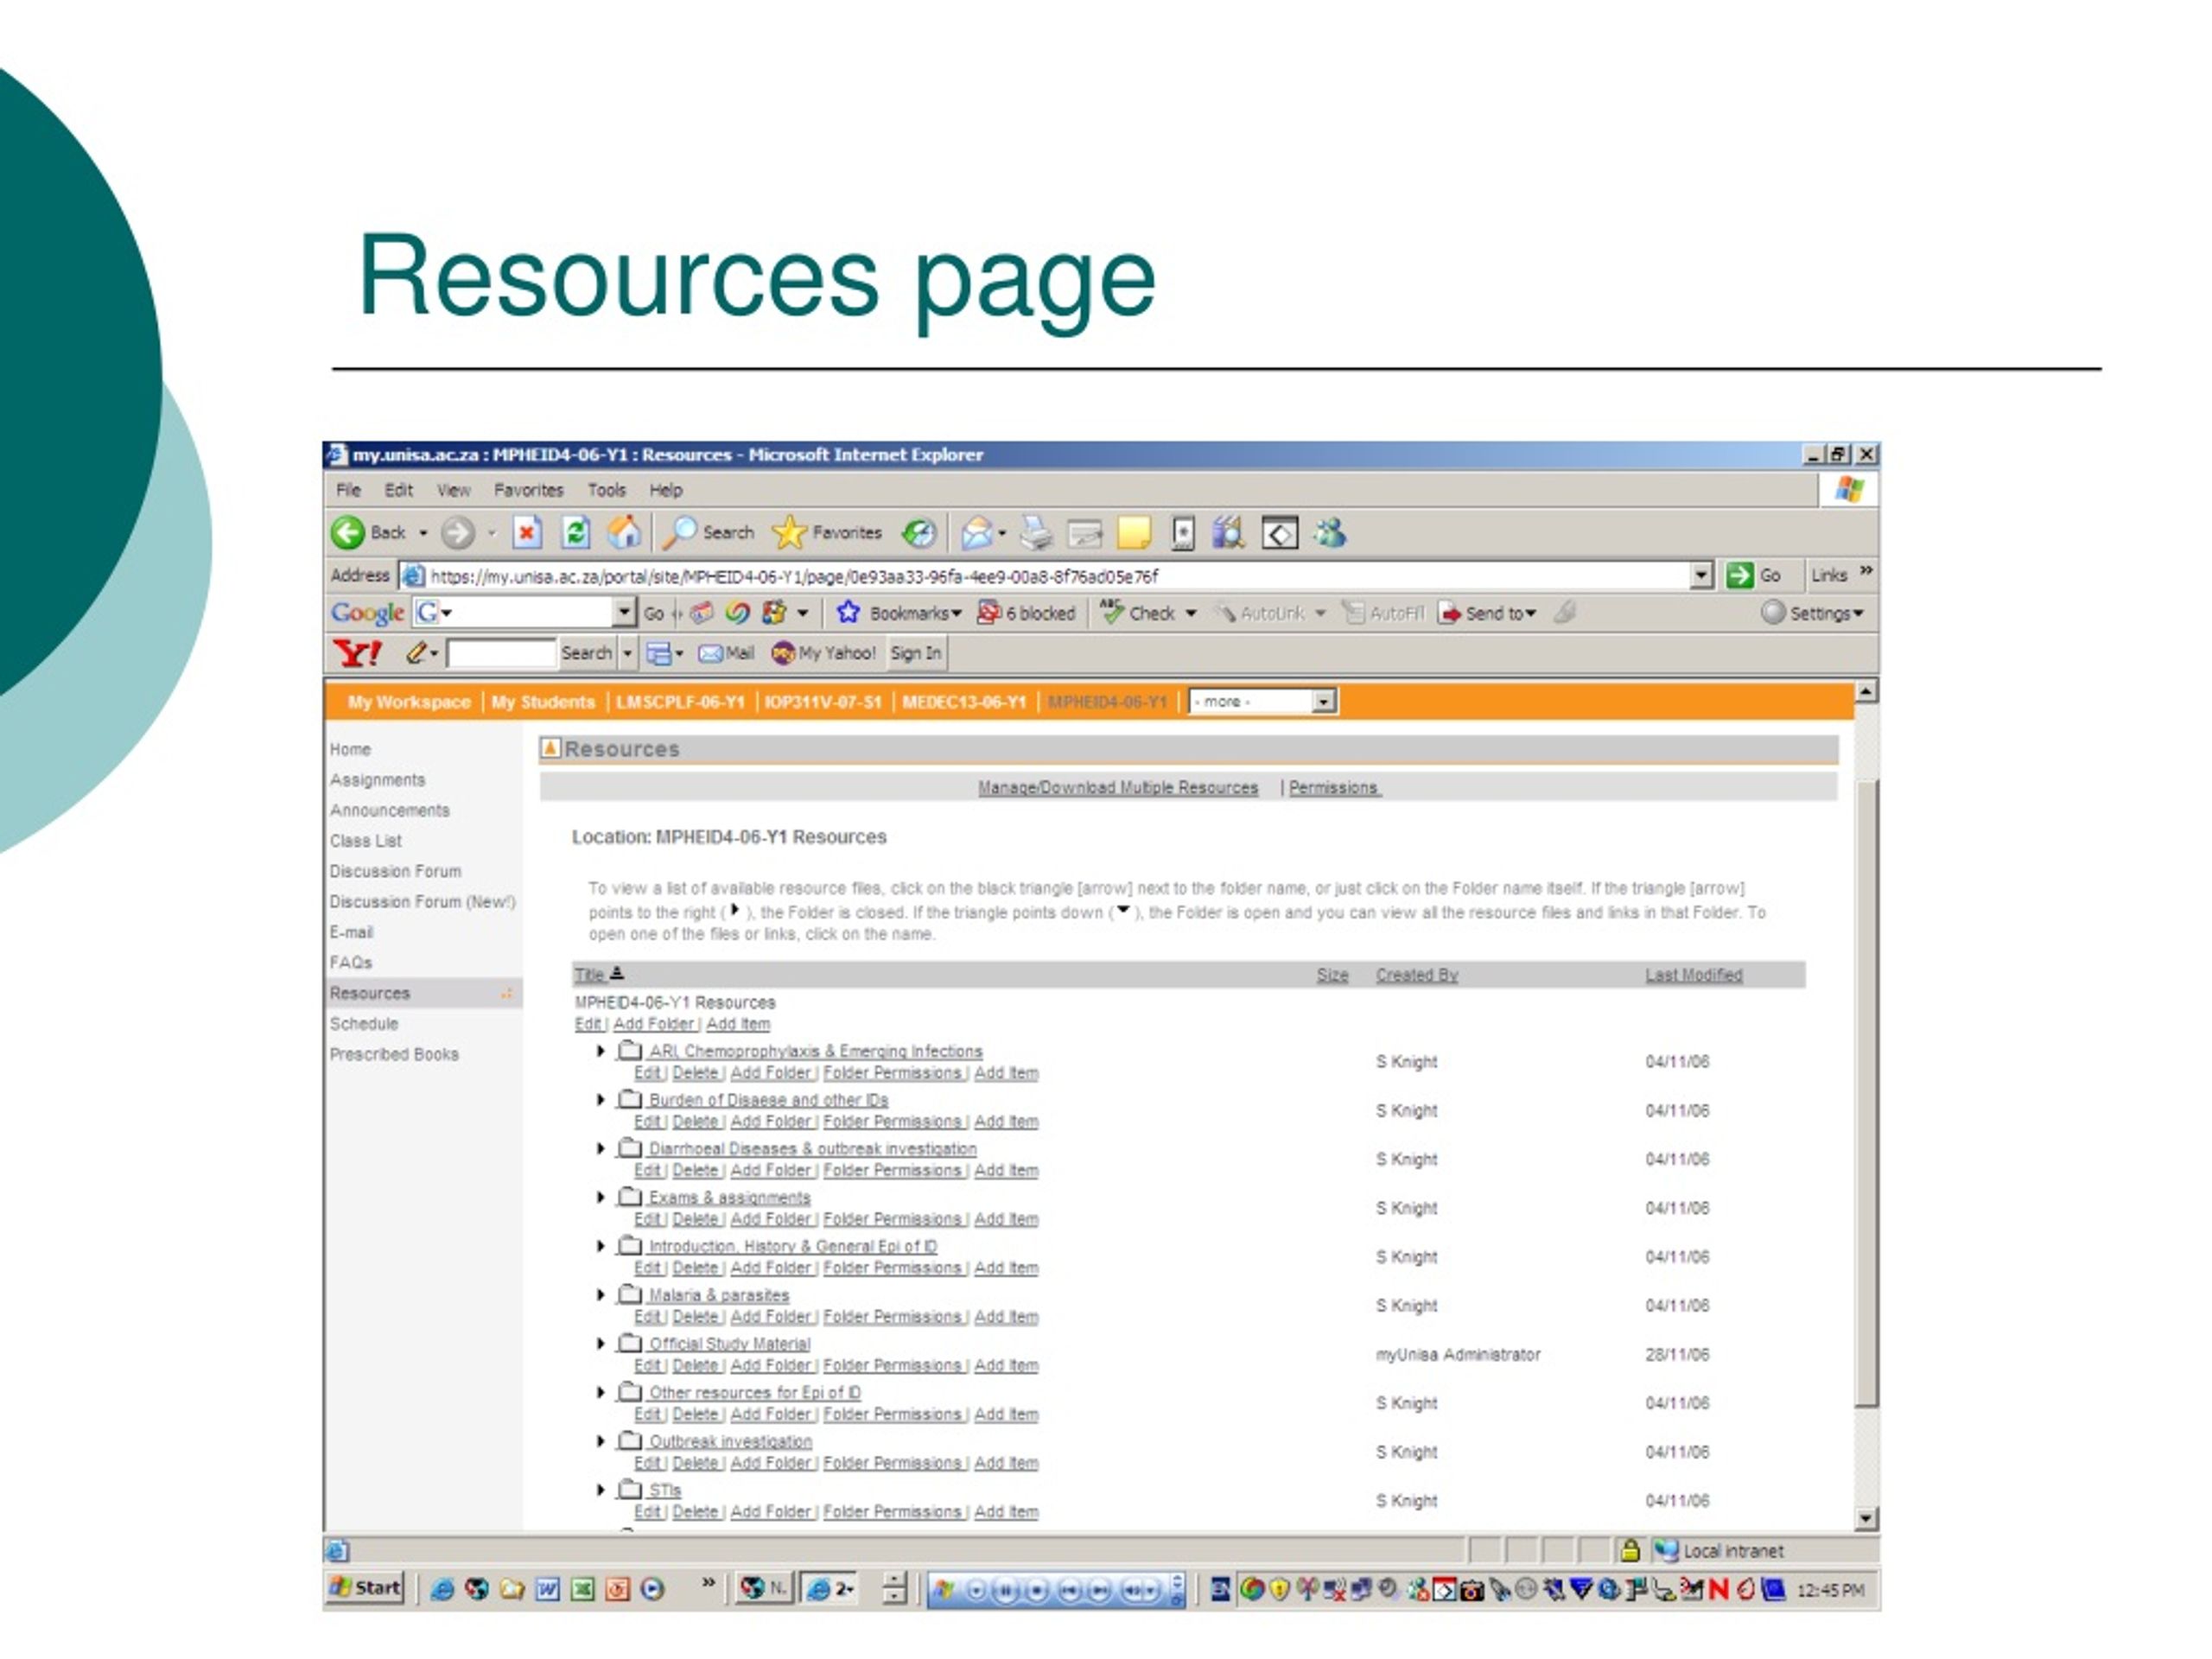This screenshot has height=1659, width=2212.
Task: Click the Forward arrow button
Action: [457, 532]
